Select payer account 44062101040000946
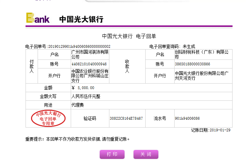This screenshot has width=246, height=162. coord(89,64)
